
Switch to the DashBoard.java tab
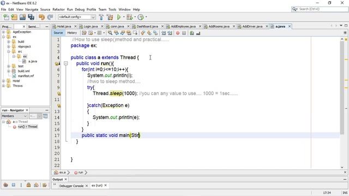(147, 27)
